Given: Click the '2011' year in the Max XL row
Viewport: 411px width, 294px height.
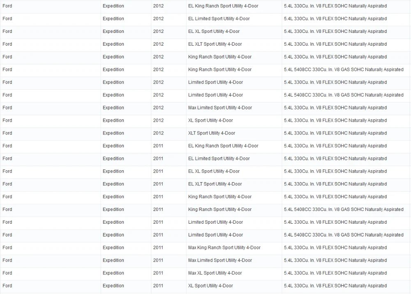Looking at the screenshot, I should point(158,273).
